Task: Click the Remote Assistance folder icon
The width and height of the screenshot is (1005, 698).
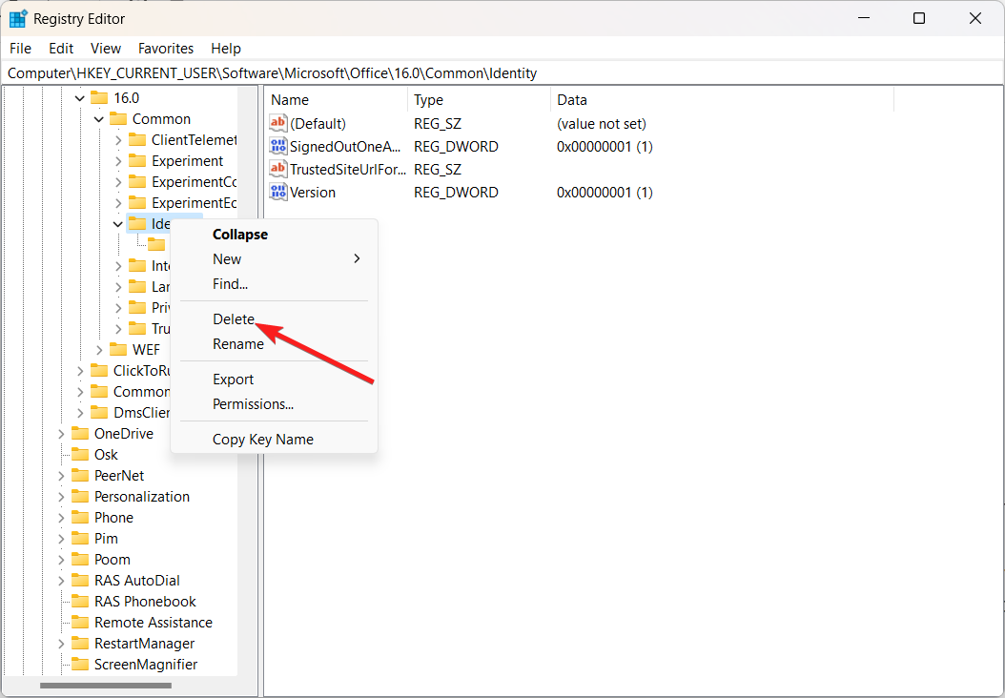Action: click(x=80, y=623)
